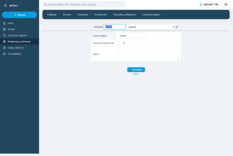Edit the Costo unitario field
Screen dimensions: 233x156
pos(133,36)
